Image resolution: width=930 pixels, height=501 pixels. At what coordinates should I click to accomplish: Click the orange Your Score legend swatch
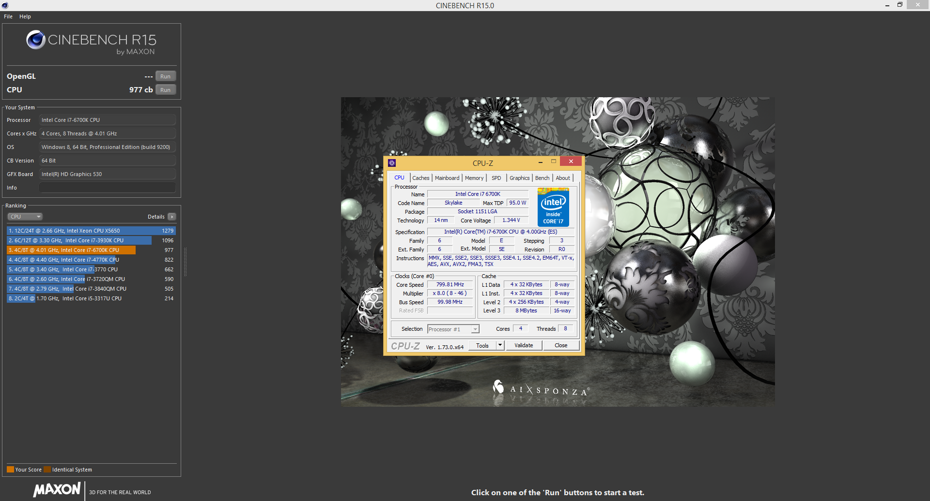[x=10, y=469]
